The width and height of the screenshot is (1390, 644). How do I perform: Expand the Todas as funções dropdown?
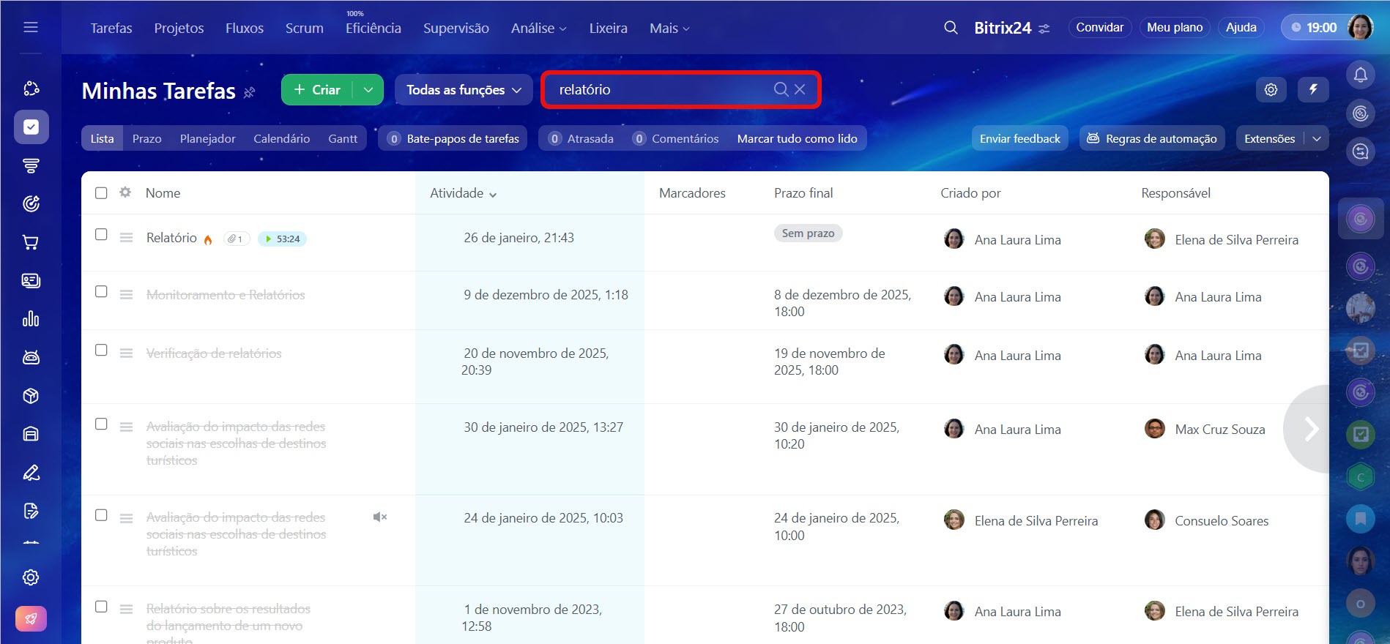pos(464,90)
